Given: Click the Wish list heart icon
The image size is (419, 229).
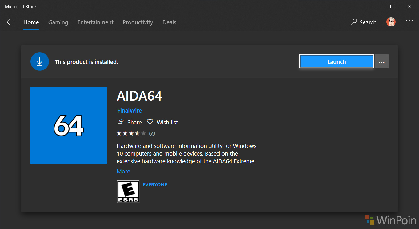Looking at the screenshot, I should 150,122.
